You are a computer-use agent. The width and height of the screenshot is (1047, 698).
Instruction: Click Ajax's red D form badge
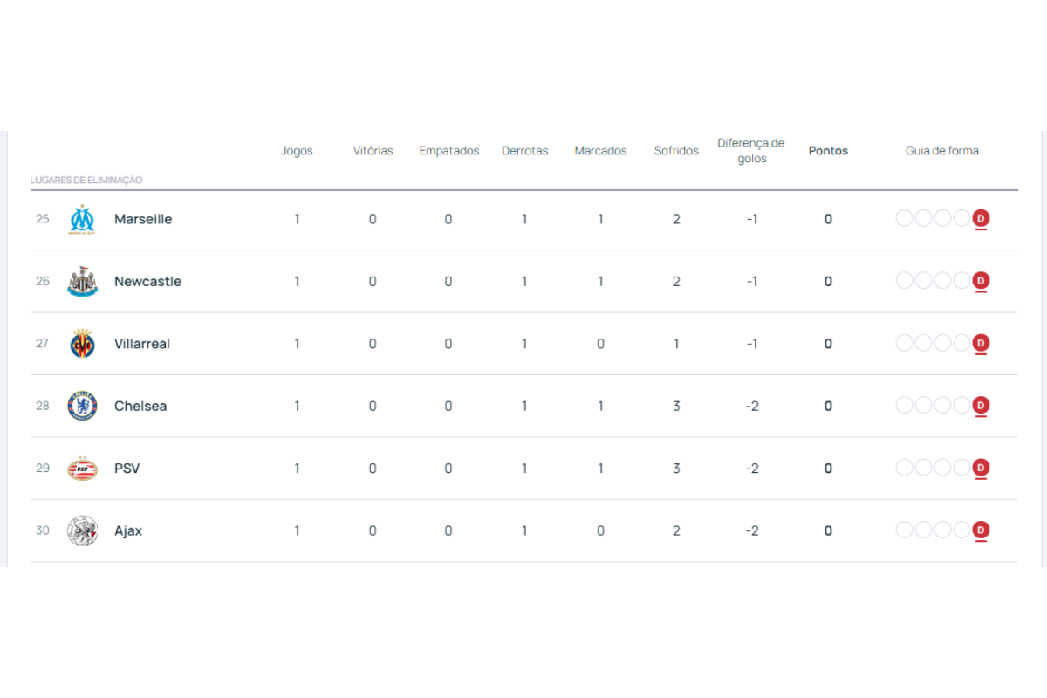pos(981,530)
